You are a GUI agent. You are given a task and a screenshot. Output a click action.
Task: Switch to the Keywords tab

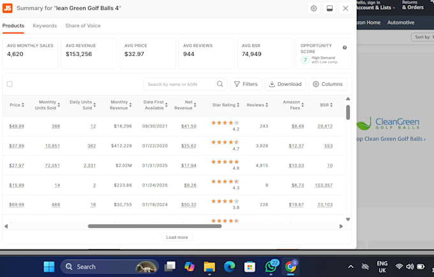(45, 25)
